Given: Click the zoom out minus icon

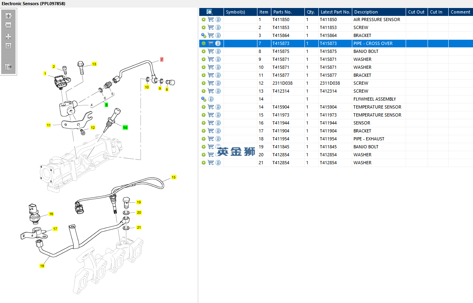Looking at the screenshot, I should pyautogui.click(x=8, y=25).
